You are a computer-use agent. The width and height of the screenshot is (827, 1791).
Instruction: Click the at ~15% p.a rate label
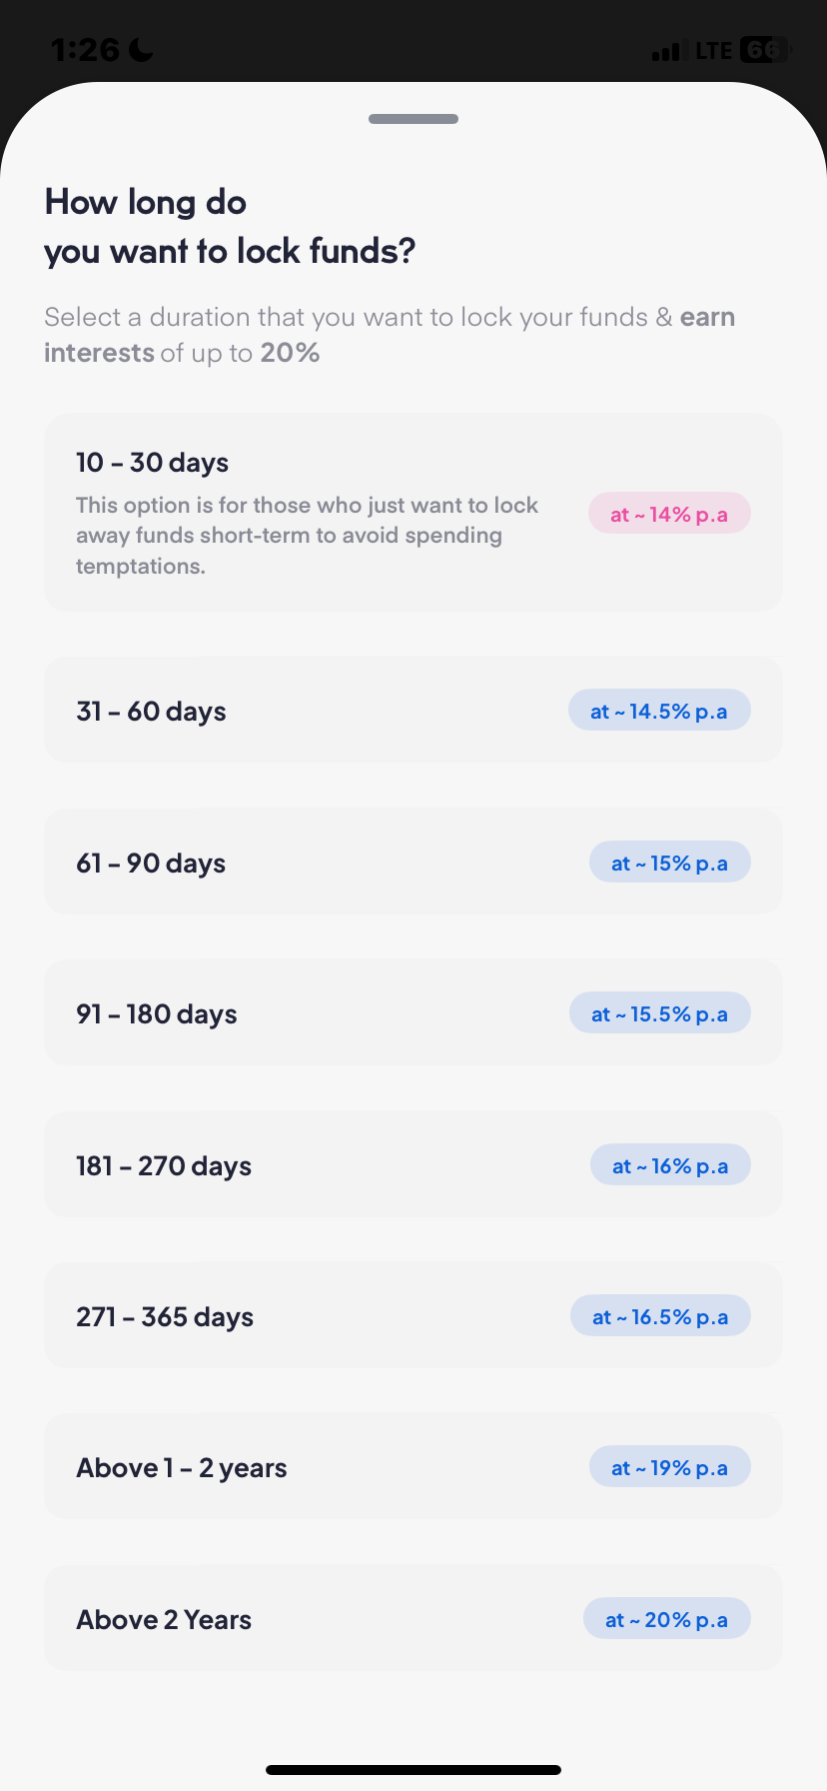[669, 862]
